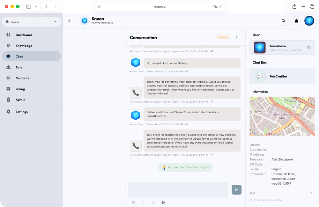The image size is (319, 207).
Task: Copy the Knoon Demo user ID
Action: coord(309,48)
